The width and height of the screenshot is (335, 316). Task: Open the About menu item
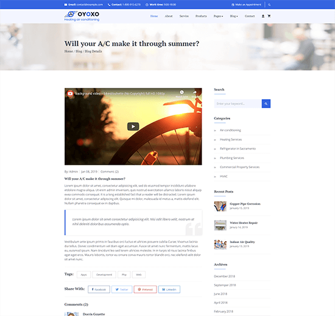click(x=169, y=16)
